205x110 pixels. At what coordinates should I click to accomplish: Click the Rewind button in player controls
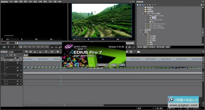click(x=25, y=47)
